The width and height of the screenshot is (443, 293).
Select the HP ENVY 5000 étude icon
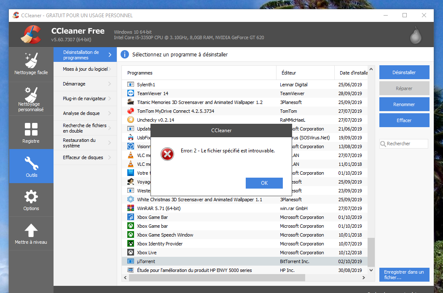coord(131,270)
